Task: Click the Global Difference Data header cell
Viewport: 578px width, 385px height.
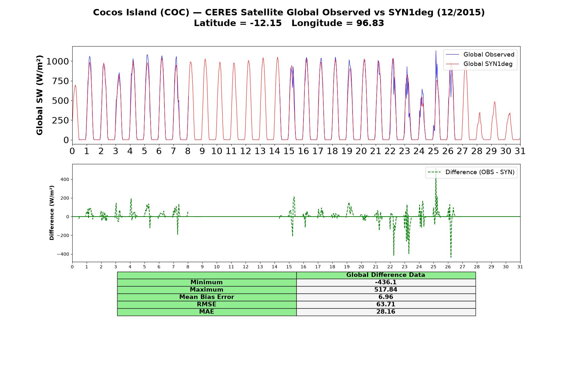Action: (386, 275)
